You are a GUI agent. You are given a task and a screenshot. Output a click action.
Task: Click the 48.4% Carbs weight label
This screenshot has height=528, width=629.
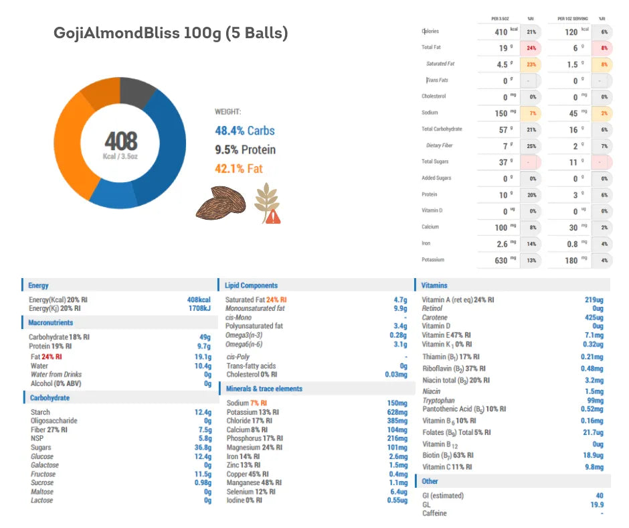point(244,131)
